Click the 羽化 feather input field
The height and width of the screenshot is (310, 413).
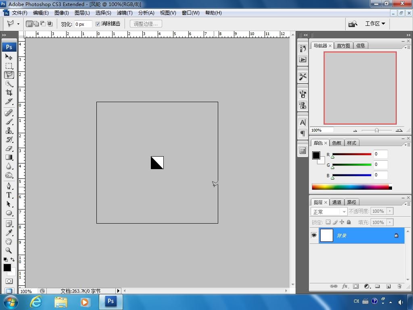point(83,24)
